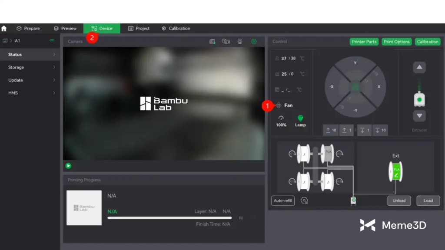Home the axes with center home icon
This screenshot has width=445, height=250.
[355, 87]
